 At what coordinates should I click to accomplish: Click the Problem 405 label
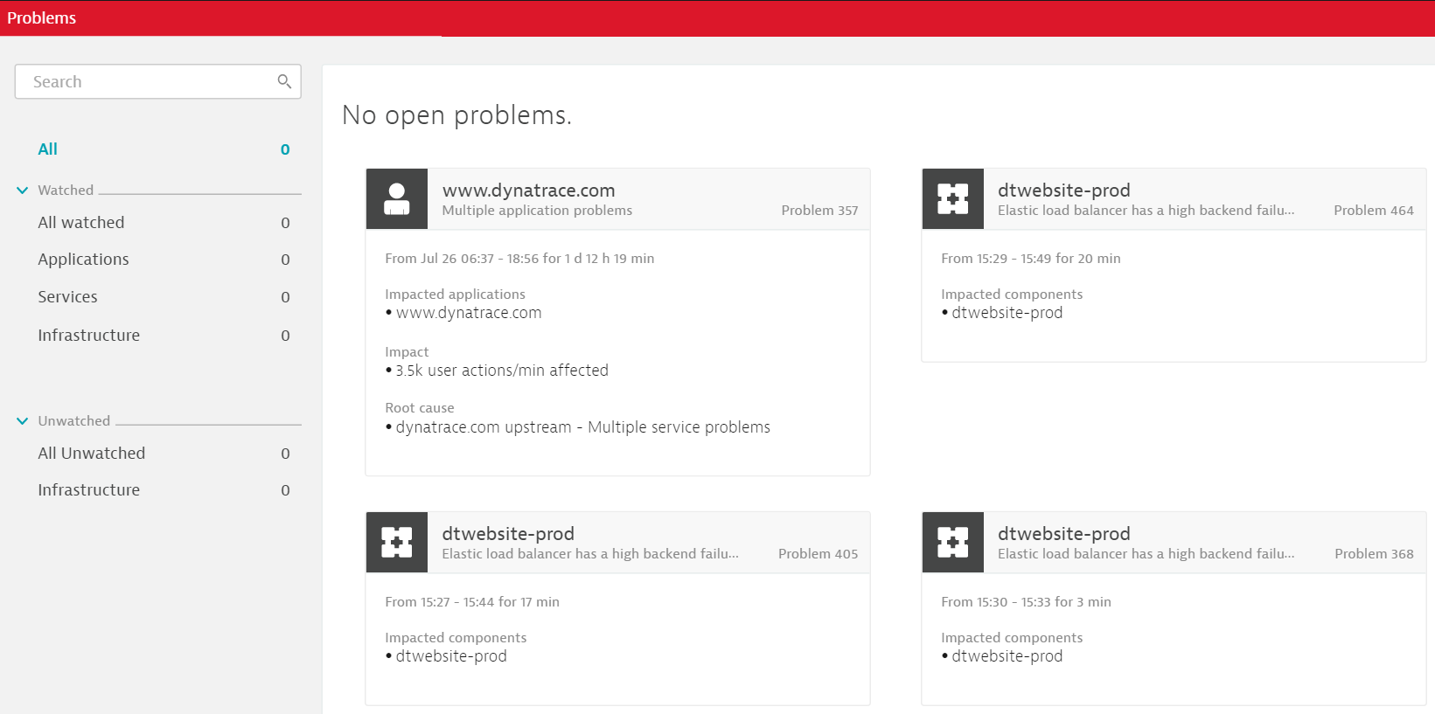[818, 554]
